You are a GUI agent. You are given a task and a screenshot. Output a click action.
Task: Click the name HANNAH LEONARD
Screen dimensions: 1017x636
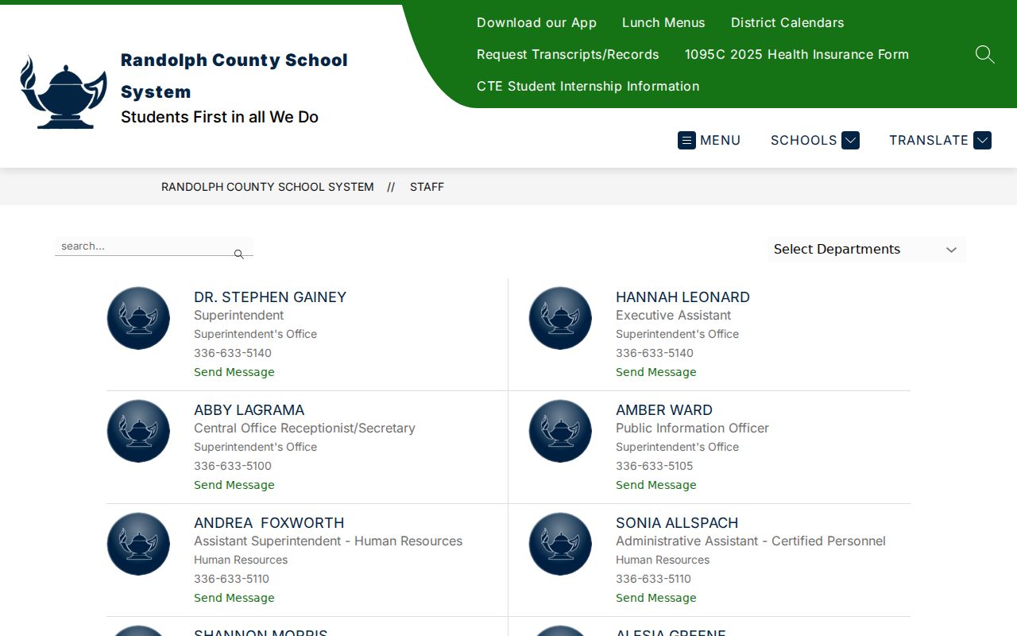(683, 297)
